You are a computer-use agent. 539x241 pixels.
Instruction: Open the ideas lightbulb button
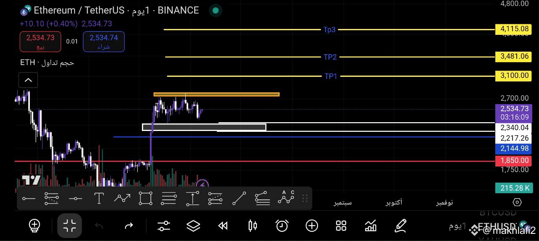point(35,226)
